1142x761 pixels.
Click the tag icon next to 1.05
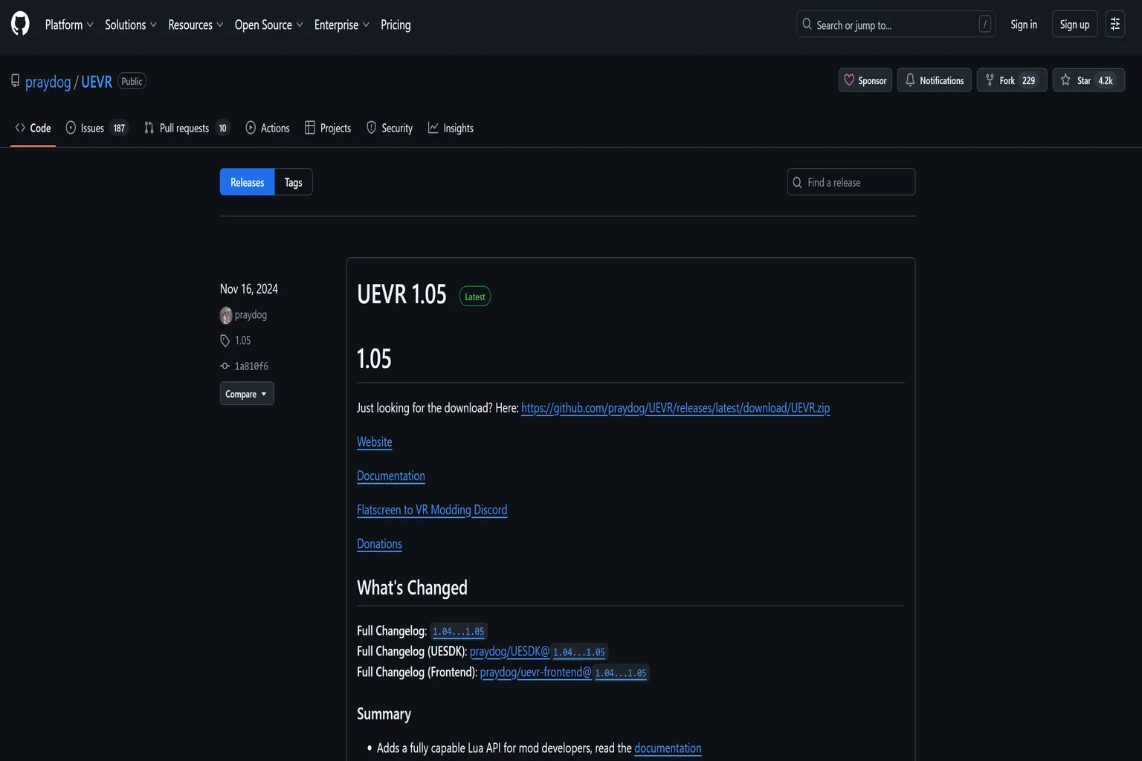[x=225, y=340]
